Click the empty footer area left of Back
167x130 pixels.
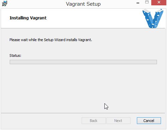41,121
